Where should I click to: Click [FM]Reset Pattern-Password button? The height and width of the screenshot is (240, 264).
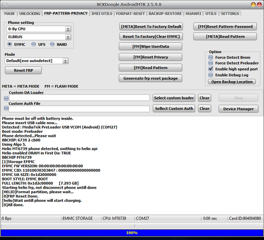pos(225,26)
